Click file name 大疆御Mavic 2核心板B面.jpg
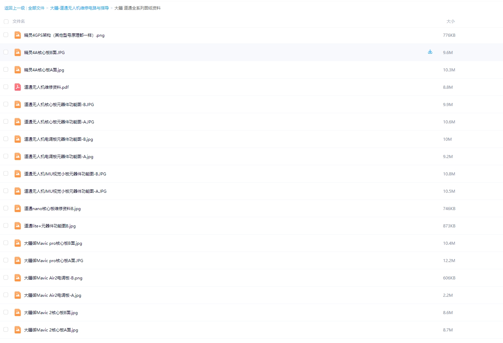Viewport: 503px width, 343px height. pos(51,312)
